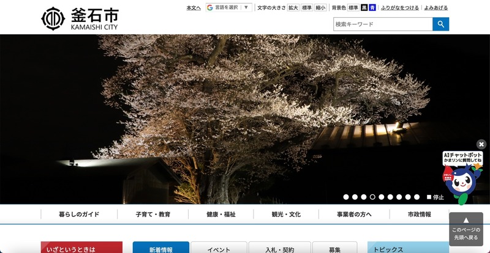Close the AI chatbot popup
The width and height of the screenshot is (490, 253).
(481, 144)
